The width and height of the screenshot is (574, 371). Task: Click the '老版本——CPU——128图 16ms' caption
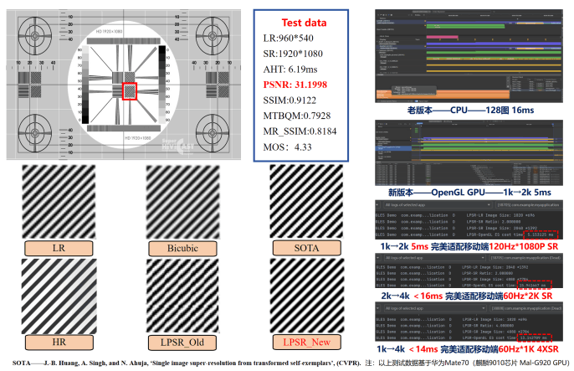[470, 111]
